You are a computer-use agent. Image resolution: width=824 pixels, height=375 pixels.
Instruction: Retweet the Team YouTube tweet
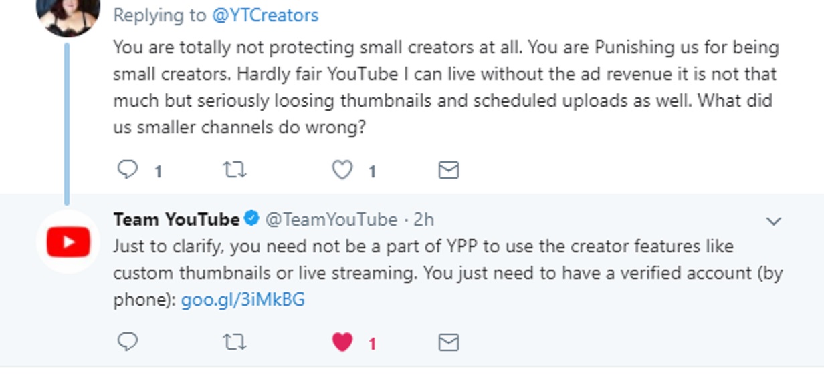tap(234, 342)
